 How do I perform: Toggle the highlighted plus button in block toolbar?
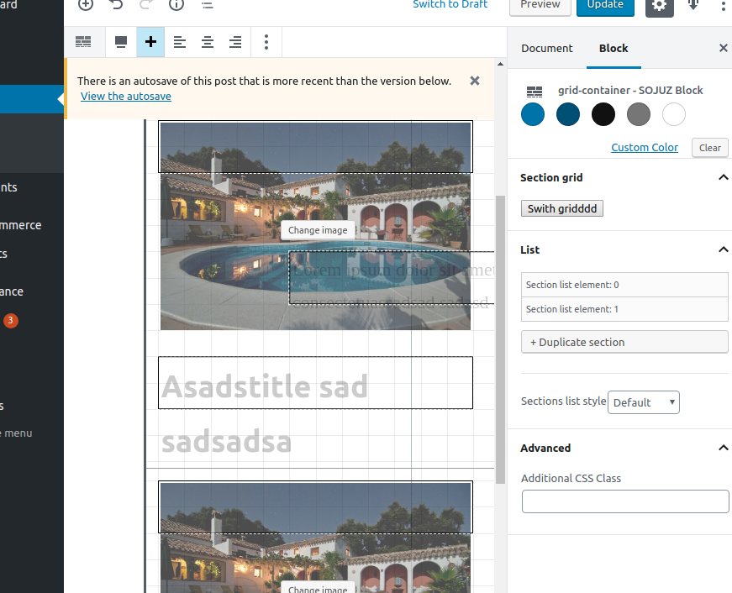tap(150, 42)
